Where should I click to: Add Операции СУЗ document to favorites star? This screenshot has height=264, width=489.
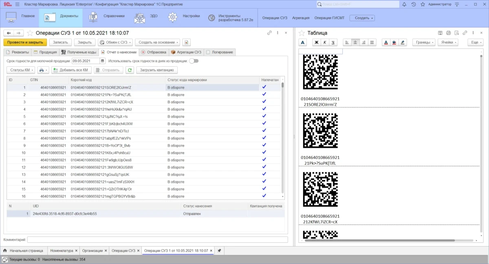(x=30, y=33)
